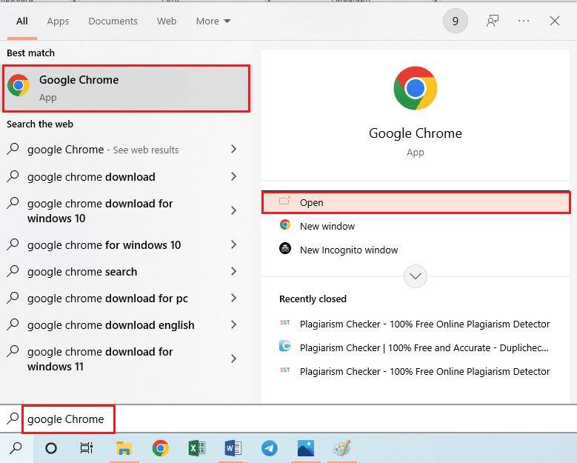This screenshot has width=577, height=463.
Task: Click the search box containing 'google Chrome'
Action: tap(67, 419)
